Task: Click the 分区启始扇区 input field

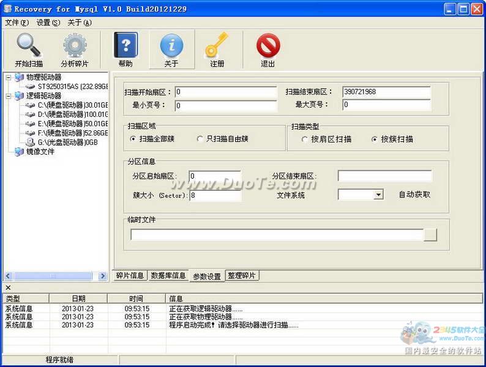Action: [215, 176]
